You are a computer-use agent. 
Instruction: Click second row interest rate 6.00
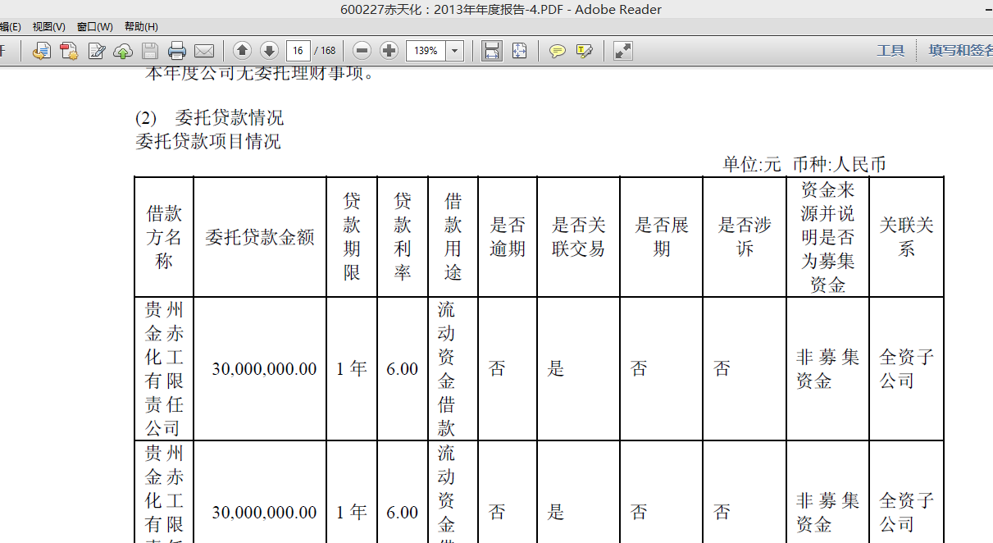coord(403,513)
